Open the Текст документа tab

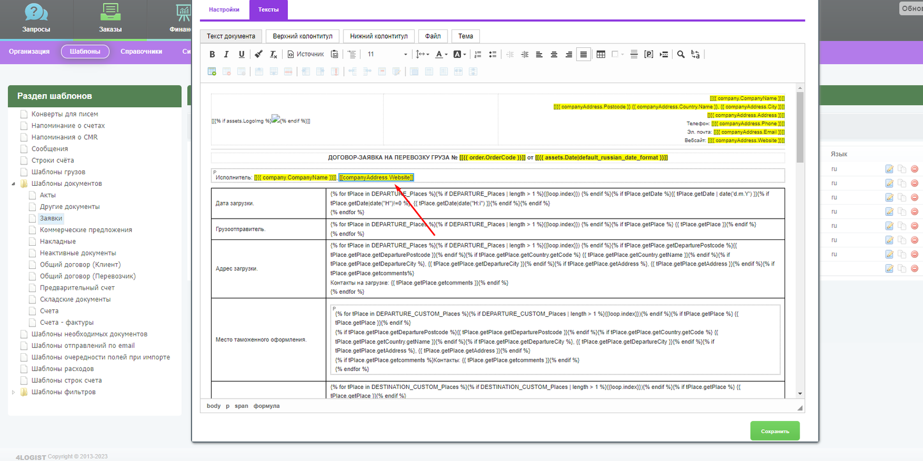coord(231,36)
